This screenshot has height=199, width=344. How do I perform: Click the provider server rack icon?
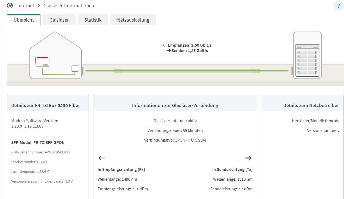coord(307,55)
